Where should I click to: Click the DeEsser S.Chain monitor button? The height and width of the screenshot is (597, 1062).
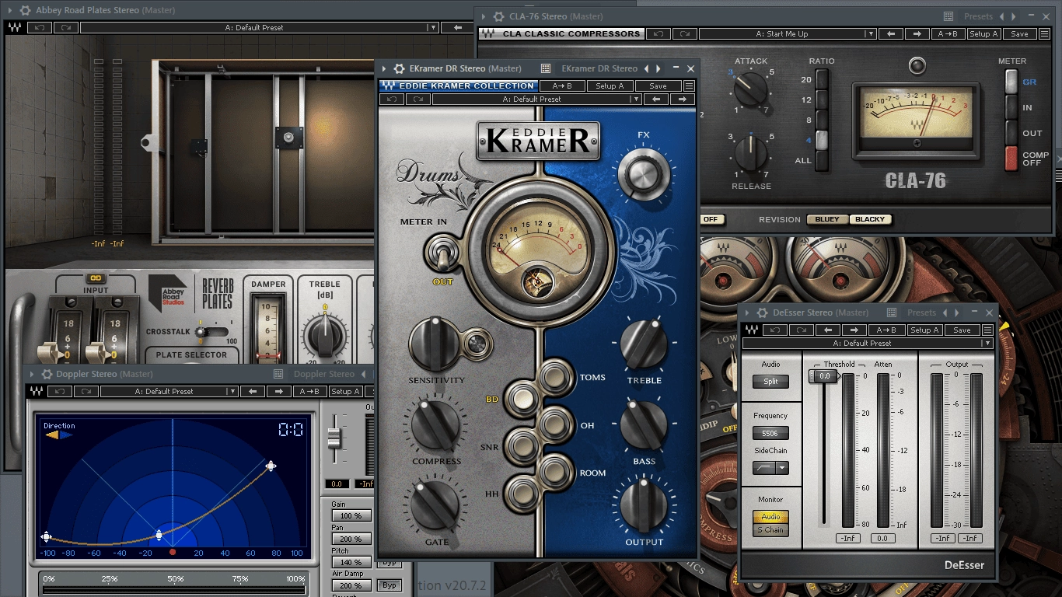pyautogui.click(x=770, y=530)
